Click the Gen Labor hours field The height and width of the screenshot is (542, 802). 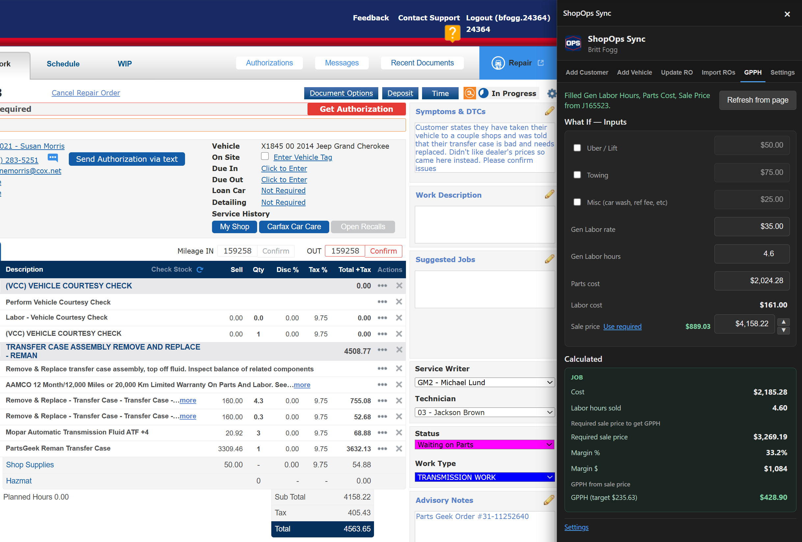pos(752,254)
